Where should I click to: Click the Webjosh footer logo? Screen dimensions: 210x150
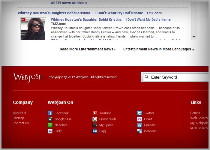(28, 77)
